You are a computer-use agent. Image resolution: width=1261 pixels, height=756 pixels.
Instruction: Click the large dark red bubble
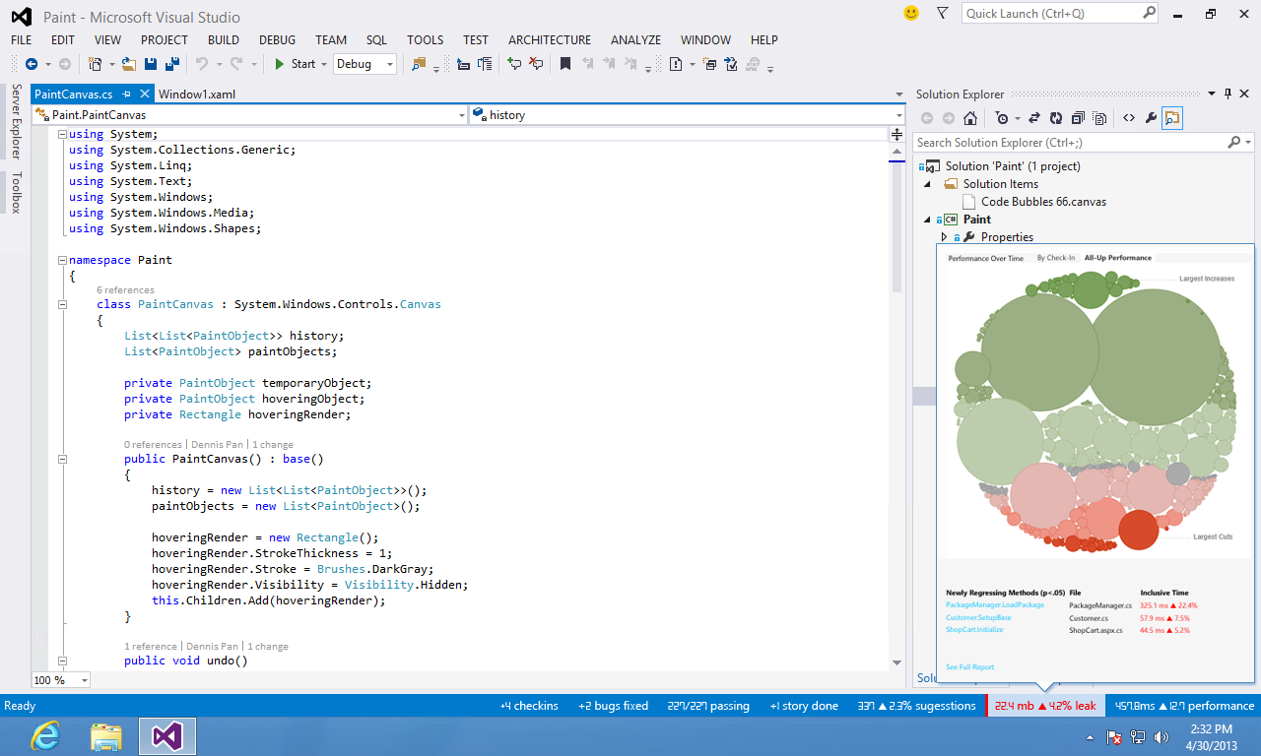click(1138, 530)
